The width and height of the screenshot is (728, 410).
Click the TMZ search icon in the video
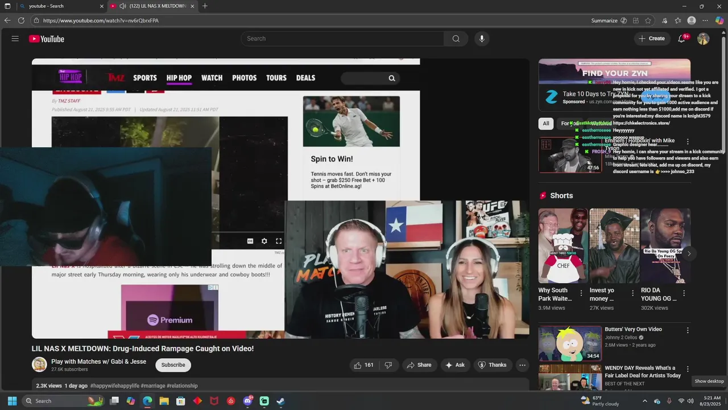coord(392,78)
